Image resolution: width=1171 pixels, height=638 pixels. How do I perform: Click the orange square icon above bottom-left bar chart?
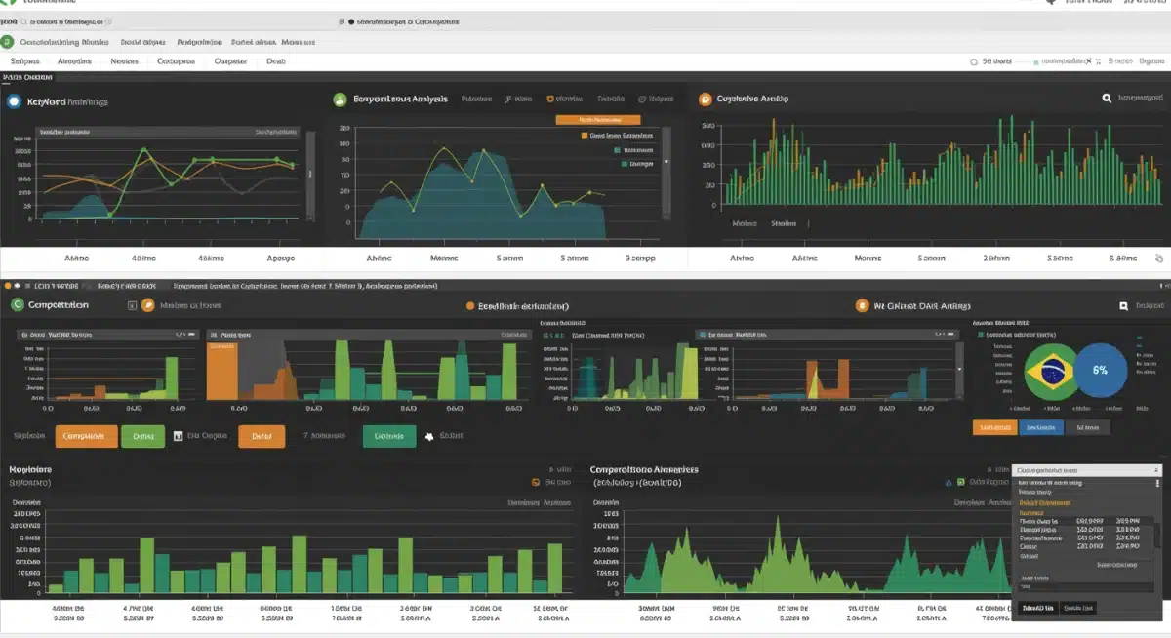pyautogui.click(x=535, y=482)
